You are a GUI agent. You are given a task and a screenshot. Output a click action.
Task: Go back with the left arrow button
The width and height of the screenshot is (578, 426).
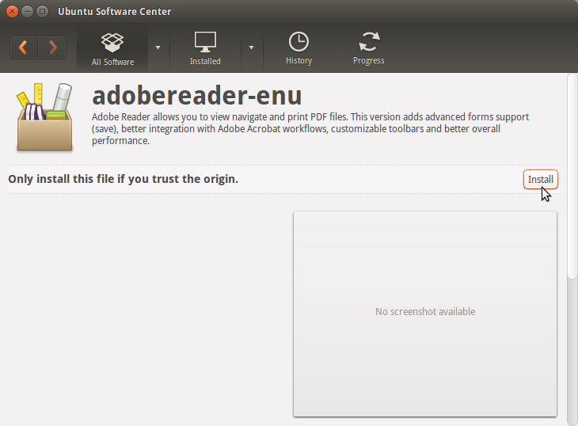point(24,48)
